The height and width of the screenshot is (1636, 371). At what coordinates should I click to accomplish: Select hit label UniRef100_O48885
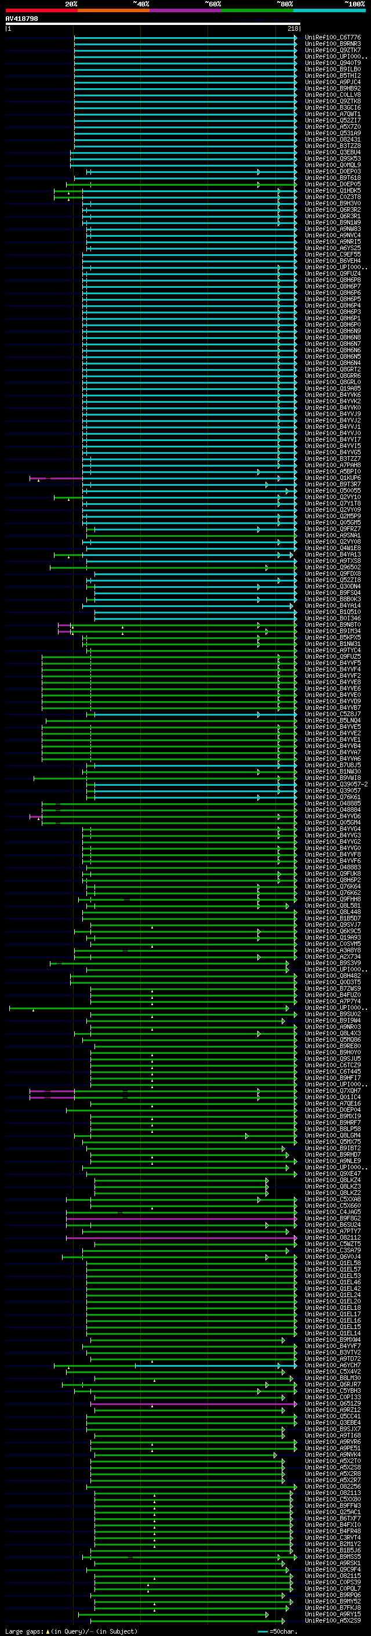(332, 803)
